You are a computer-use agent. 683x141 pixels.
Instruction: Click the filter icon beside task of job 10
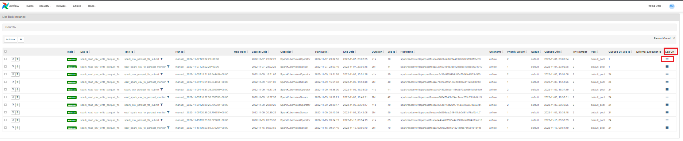coord(162,59)
